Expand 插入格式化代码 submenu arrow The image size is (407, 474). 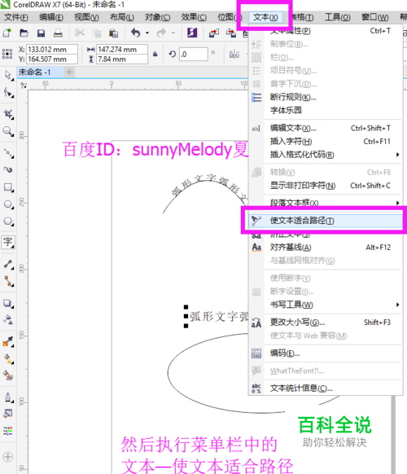[397, 155]
